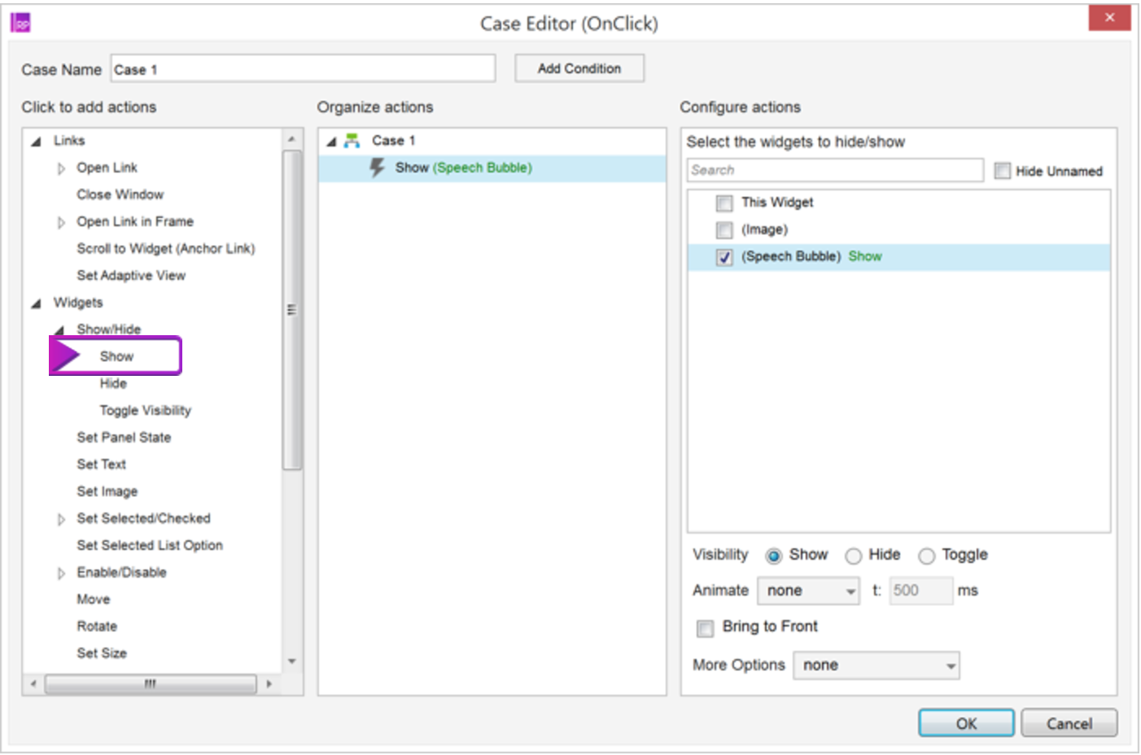This screenshot has width=1141, height=755.
Task: Click the horizontal scrollbar right arrow
Action: (x=269, y=683)
